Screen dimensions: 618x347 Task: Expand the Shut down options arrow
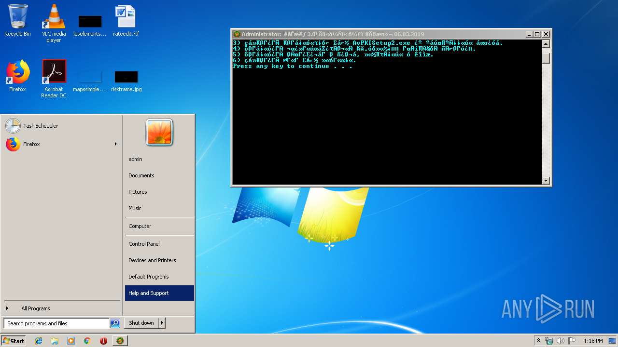click(x=162, y=323)
